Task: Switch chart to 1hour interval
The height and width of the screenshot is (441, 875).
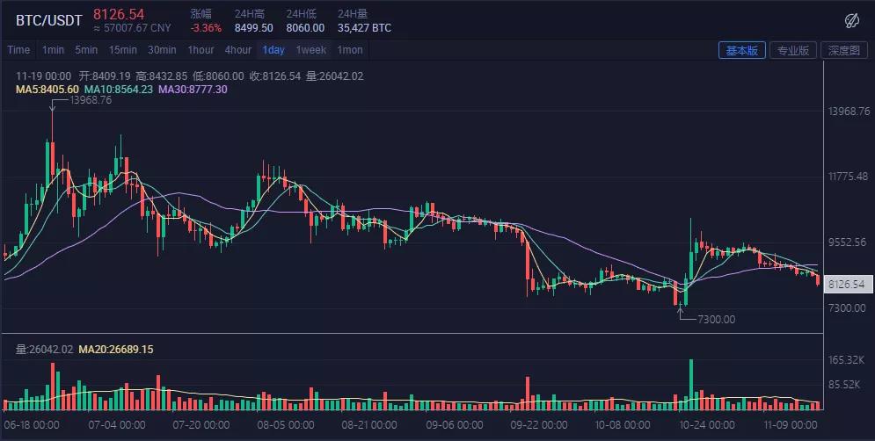Action: point(201,50)
